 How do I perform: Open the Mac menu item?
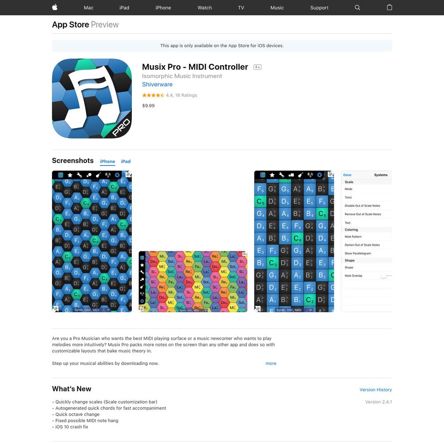(x=88, y=8)
